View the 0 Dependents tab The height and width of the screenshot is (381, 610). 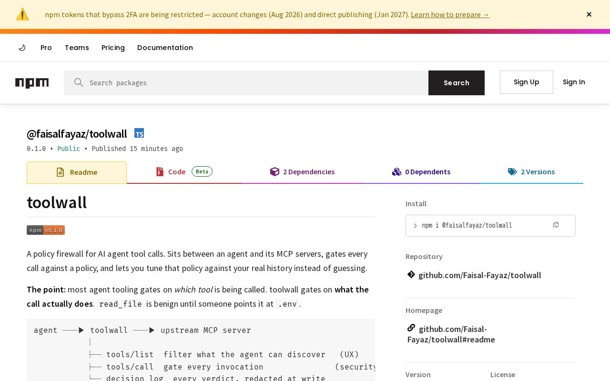pyautogui.click(x=421, y=172)
